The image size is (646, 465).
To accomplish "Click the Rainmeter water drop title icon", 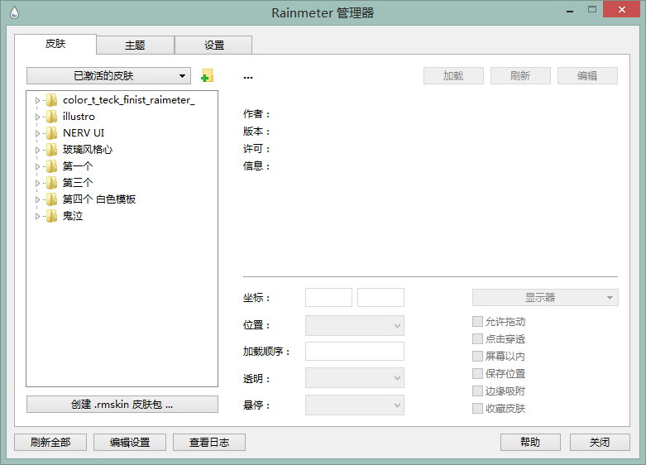I will tap(14, 12).
